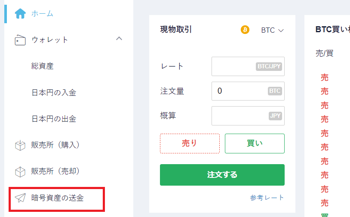Click the orange Bitcoin coin icon
The width and height of the screenshot is (350, 217).
[x=245, y=30]
